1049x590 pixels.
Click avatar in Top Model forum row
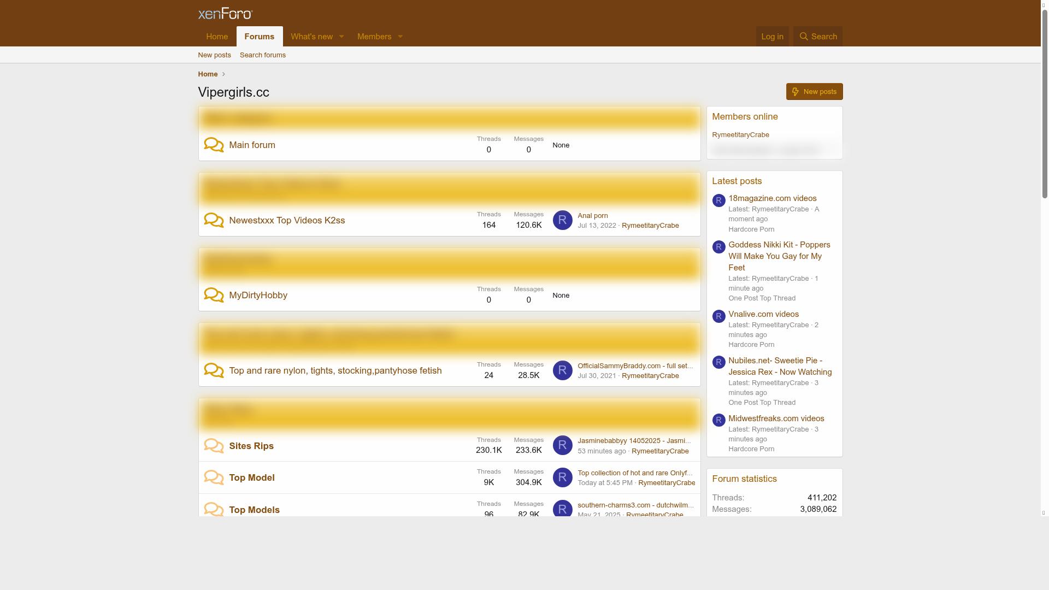562,477
